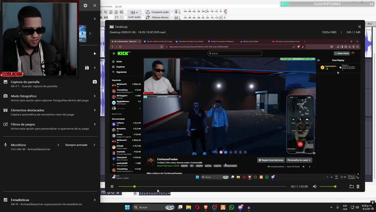Open Task View on the taskbar
Image resolution: width=376 pixels, height=212 pixels.
pyautogui.click(x=180, y=207)
